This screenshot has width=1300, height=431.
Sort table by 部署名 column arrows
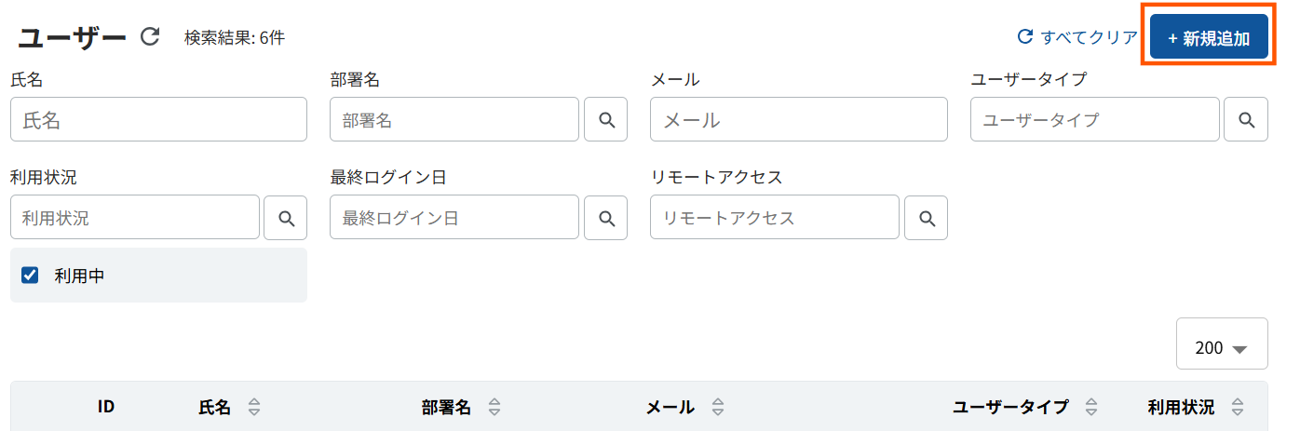coord(494,407)
